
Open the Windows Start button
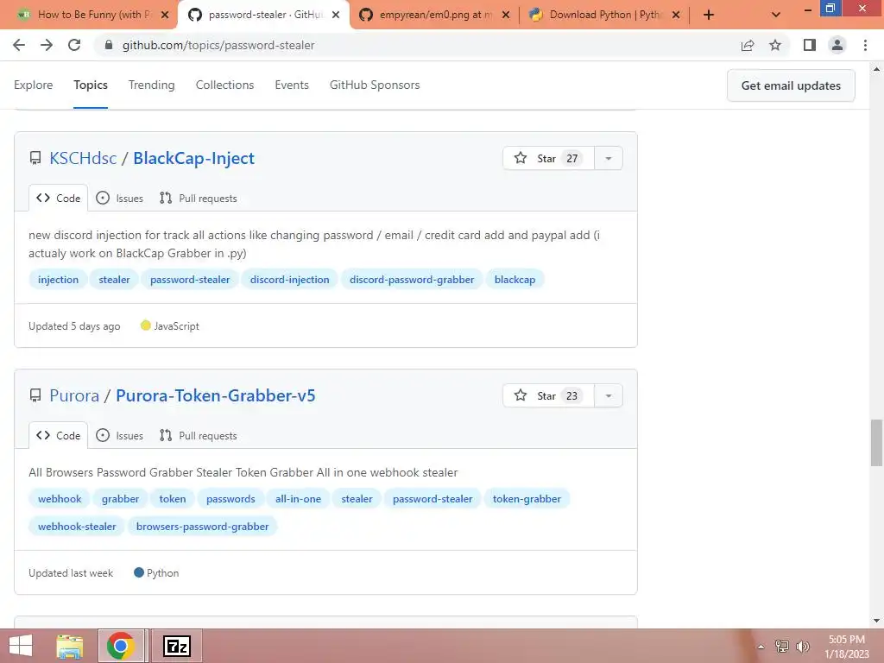[21, 646]
